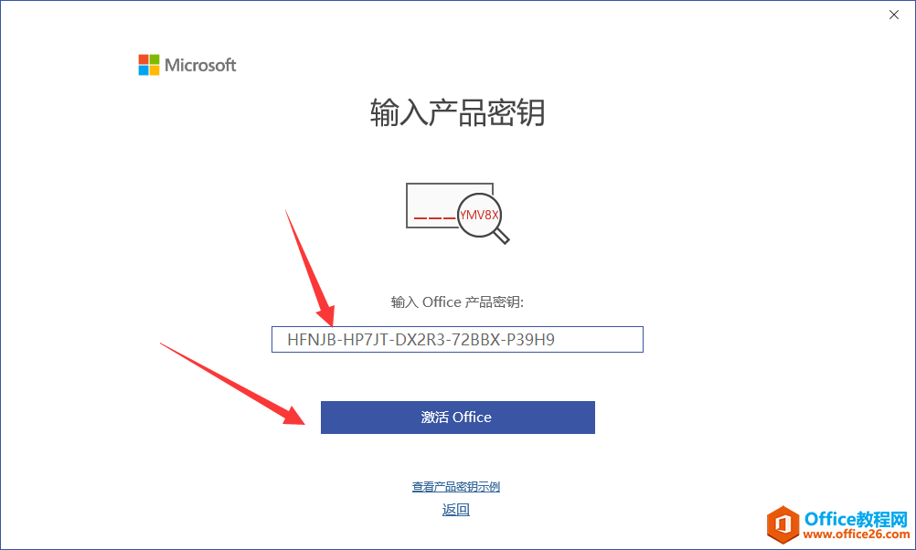Click the magnifying glass in key illustration
The height and width of the screenshot is (550, 916).
coord(483,217)
